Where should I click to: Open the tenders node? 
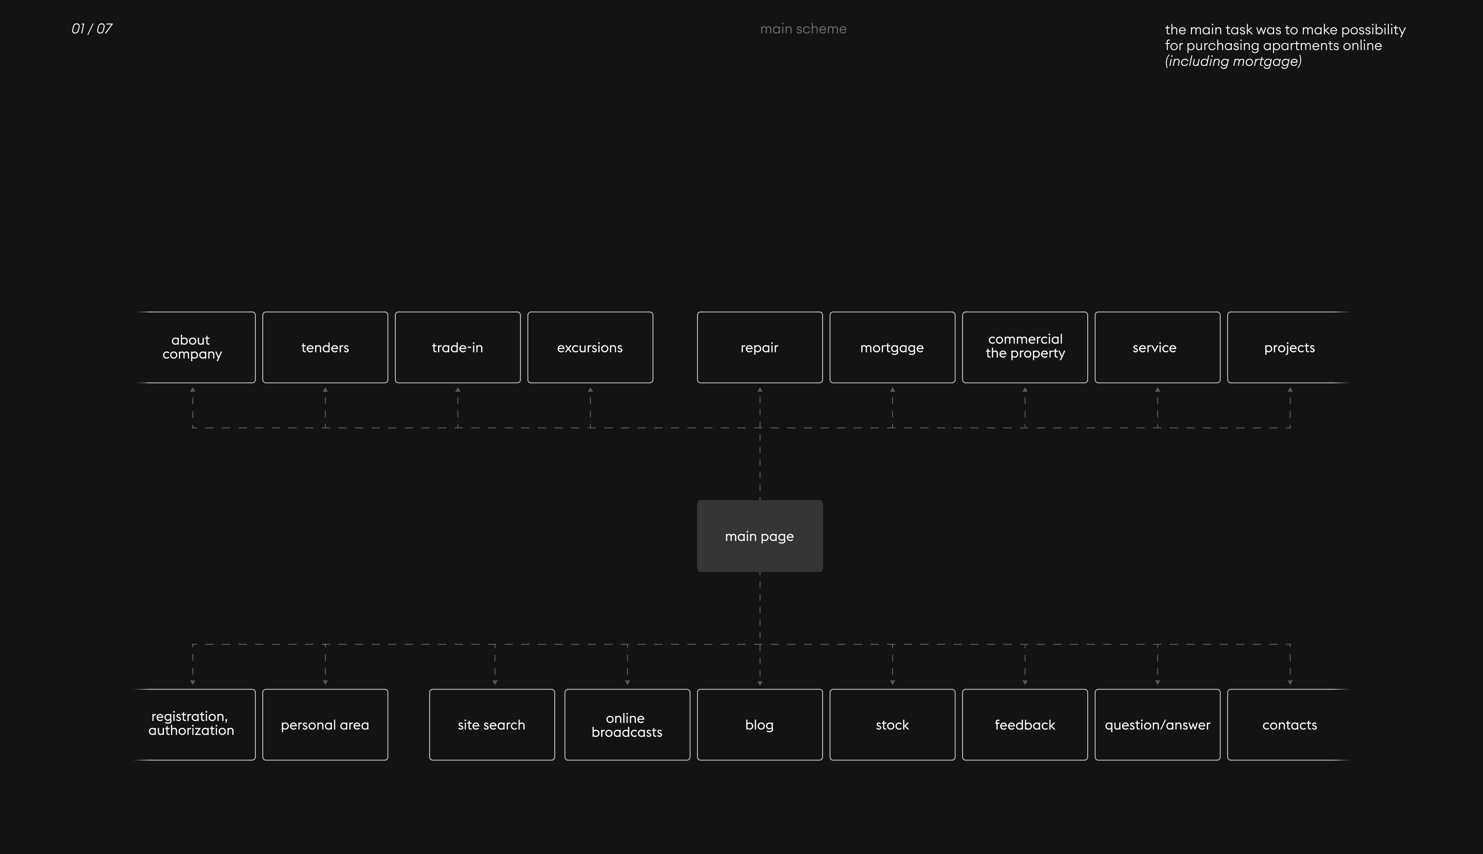(325, 347)
